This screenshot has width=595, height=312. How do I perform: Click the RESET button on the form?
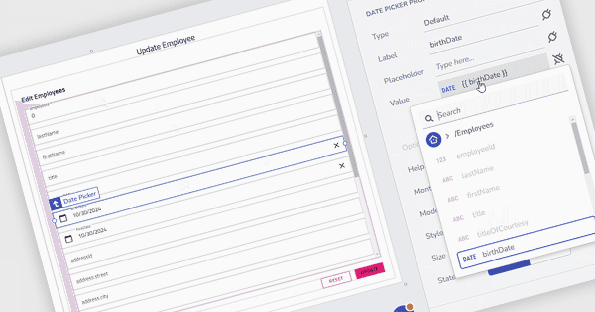(x=336, y=280)
